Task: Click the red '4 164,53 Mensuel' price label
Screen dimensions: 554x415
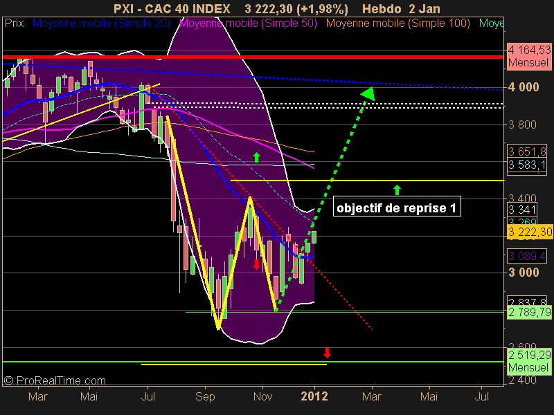Action: coord(529,57)
